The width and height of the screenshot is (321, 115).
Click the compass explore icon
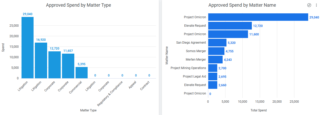click(309, 5)
